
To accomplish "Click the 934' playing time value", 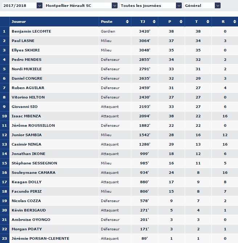I will pyautogui.click(x=144, y=172).
